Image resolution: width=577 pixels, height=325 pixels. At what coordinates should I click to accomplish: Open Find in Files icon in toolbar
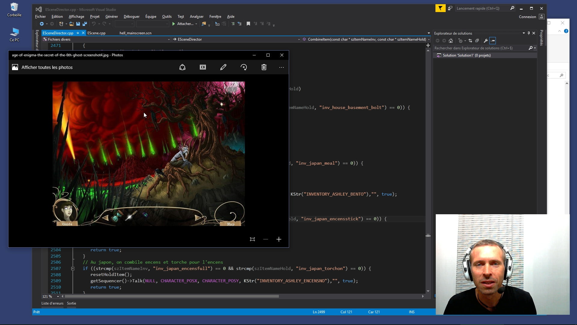click(x=204, y=24)
